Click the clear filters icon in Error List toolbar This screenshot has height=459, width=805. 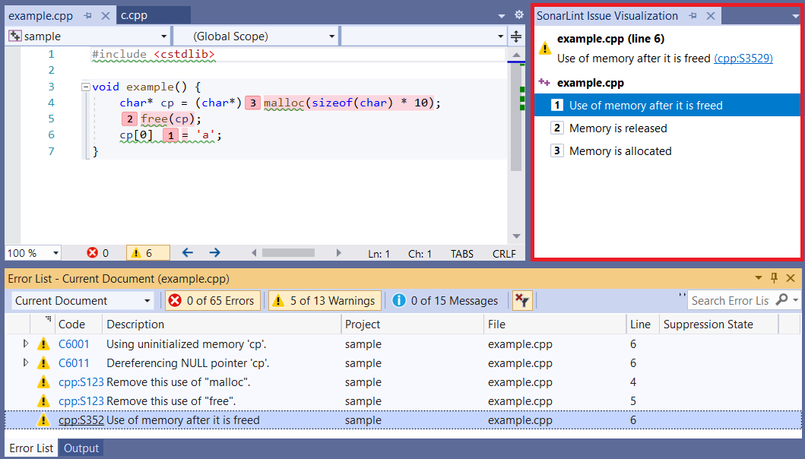click(522, 300)
